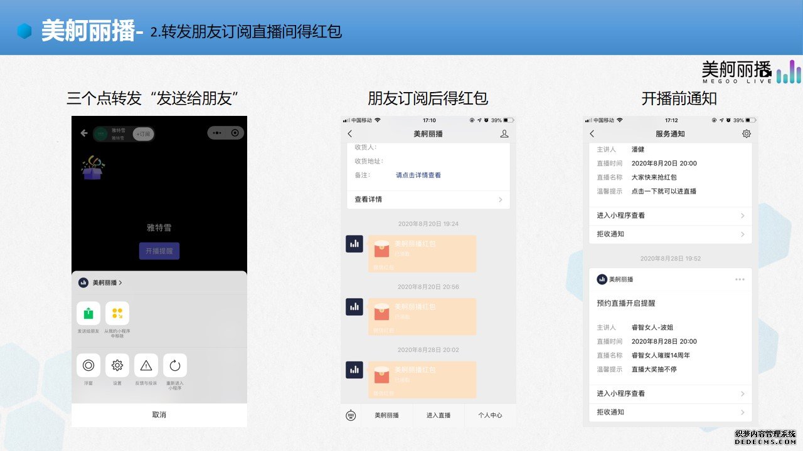Open the profile icon in the 美舸丽播 chat
Viewport: 803px width, 451px height.
pyautogui.click(x=504, y=133)
